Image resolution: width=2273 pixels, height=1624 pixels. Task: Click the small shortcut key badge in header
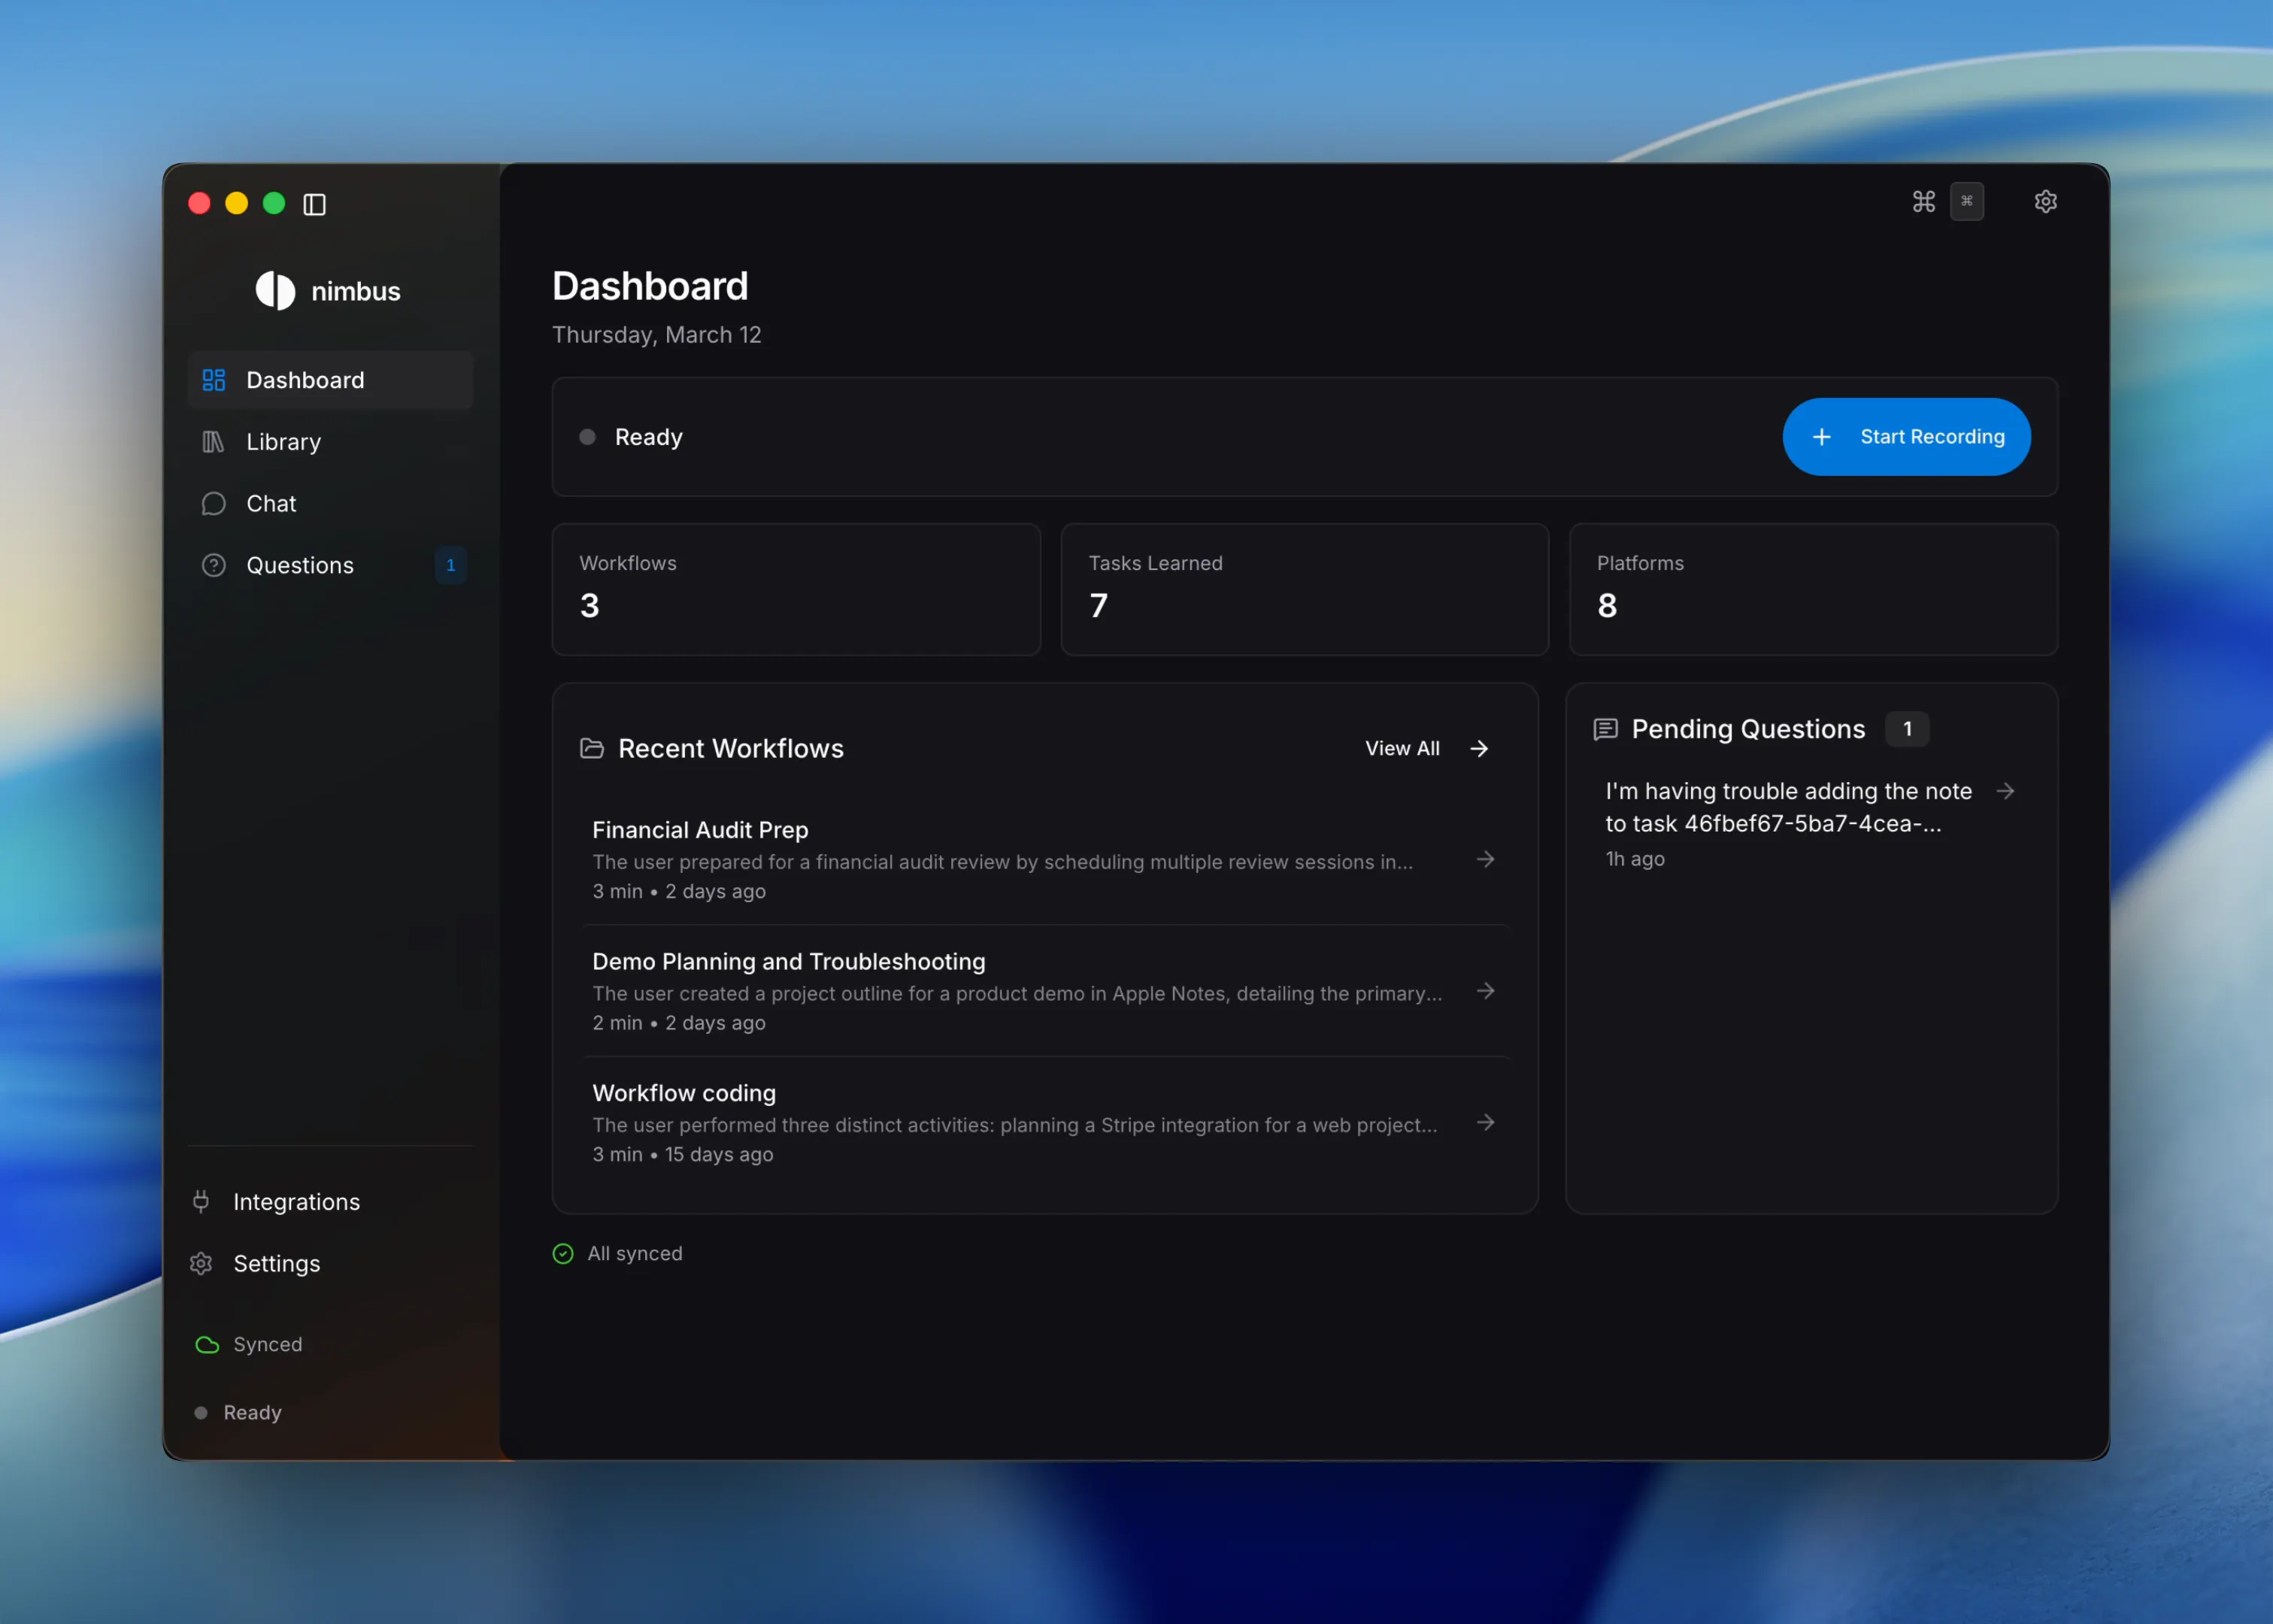(x=1967, y=202)
